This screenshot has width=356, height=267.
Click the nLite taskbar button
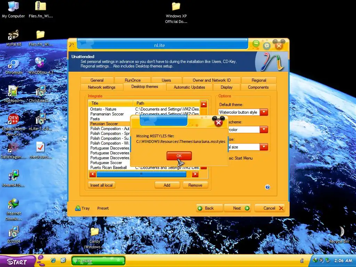pos(98,261)
